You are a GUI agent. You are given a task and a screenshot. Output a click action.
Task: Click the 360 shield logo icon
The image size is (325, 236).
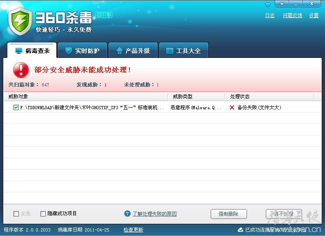[x=20, y=21]
